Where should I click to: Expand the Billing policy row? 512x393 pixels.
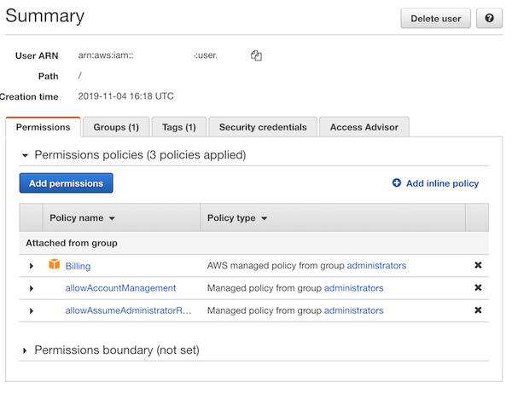(x=32, y=266)
